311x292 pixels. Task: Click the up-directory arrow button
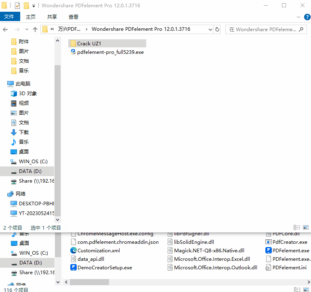click(x=35, y=30)
